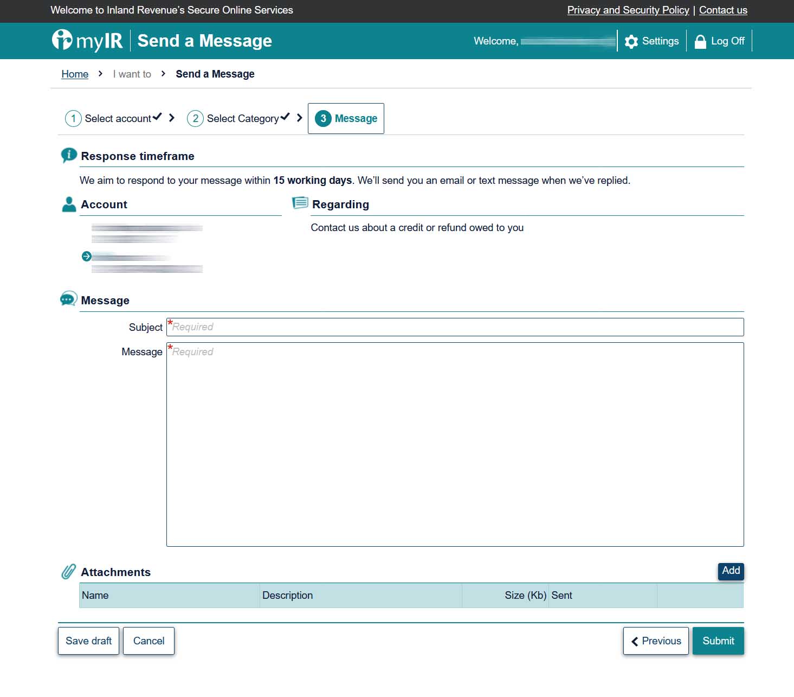Image resolution: width=794 pixels, height=697 pixels.
Task: Click the Regarding heading
Action: pos(340,204)
